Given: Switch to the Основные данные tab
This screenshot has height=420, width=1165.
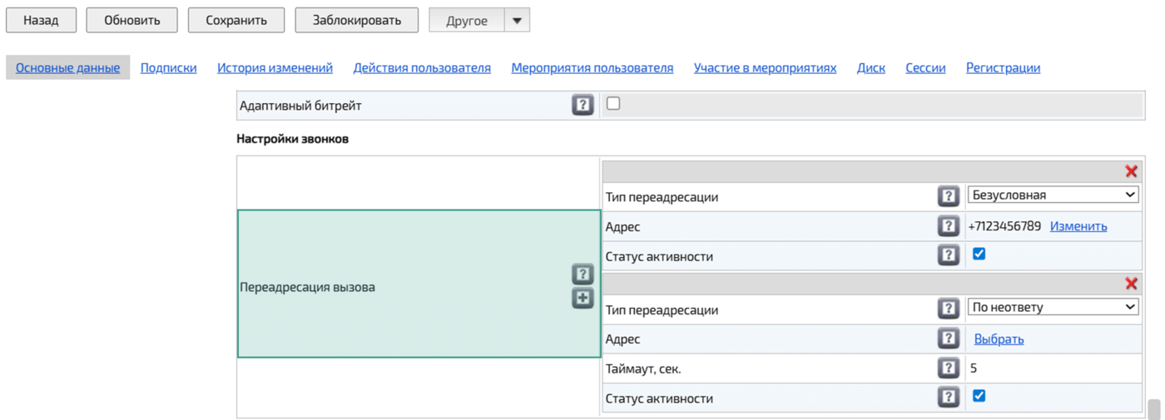Looking at the screenshot, I should click(x=67, y=68).
